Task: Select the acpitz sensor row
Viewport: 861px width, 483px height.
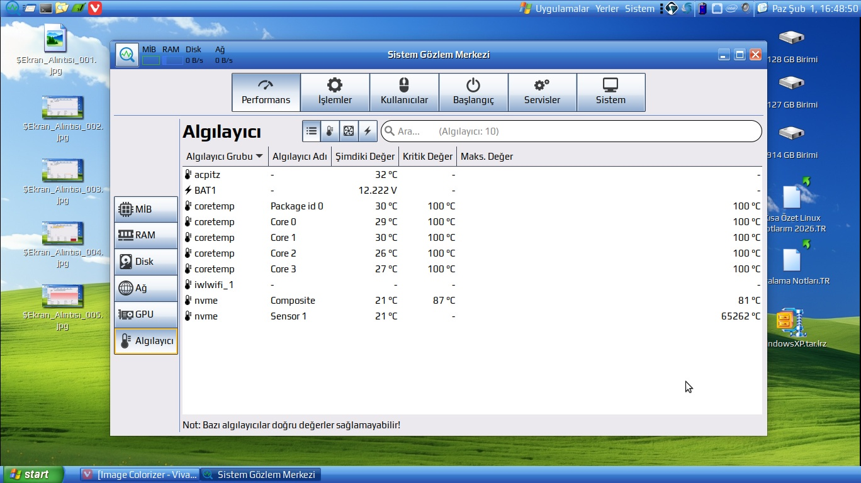Action: click(x=472, y=175)
